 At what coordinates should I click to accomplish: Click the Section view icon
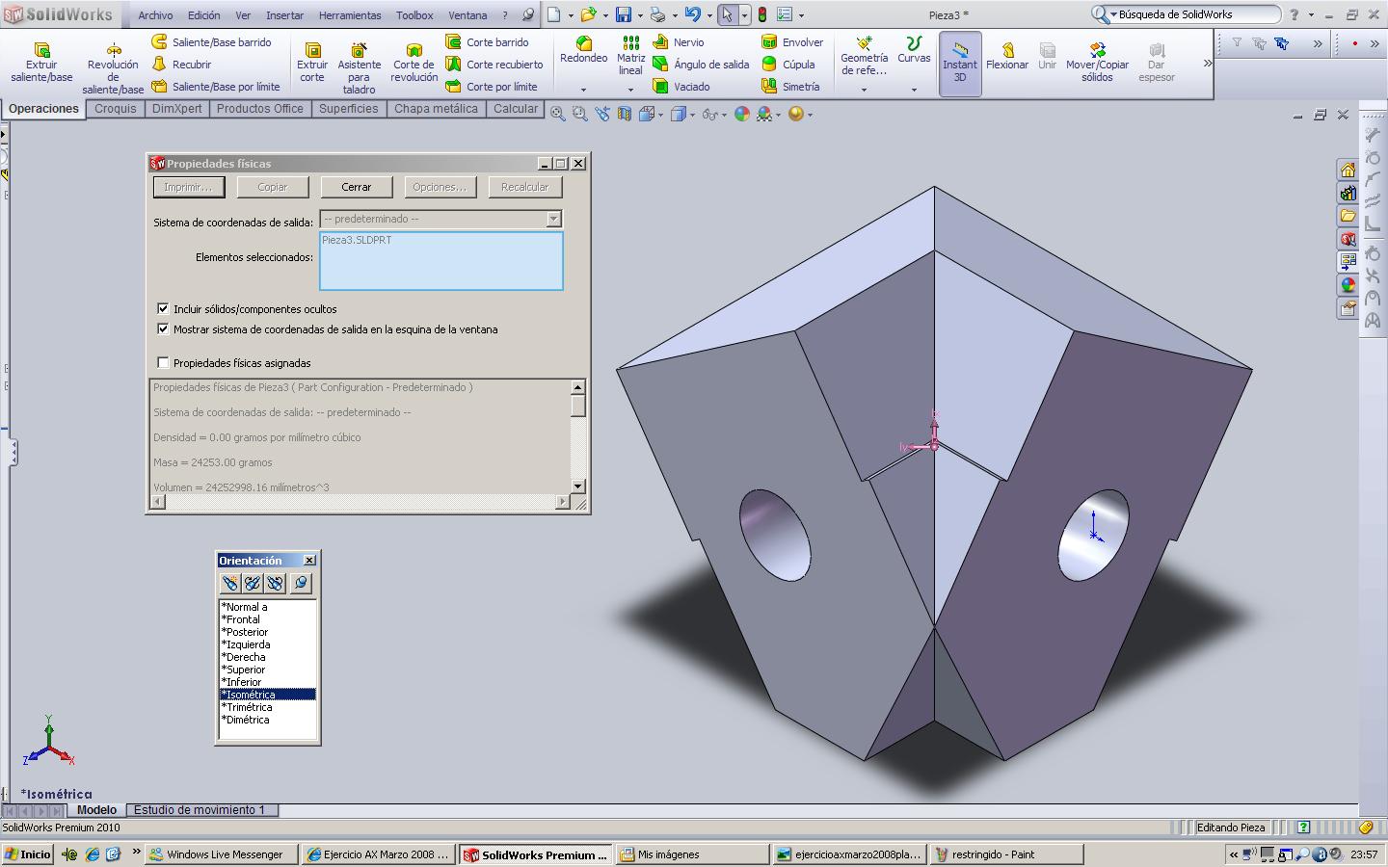click(x=625, y=114)
